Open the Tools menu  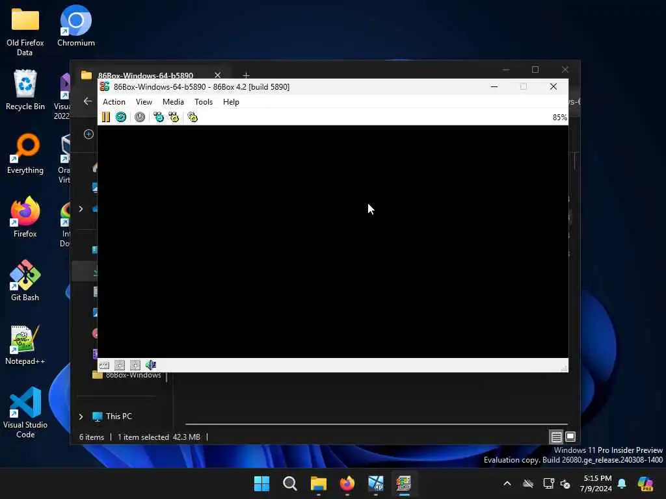click(x=204, y=102)
